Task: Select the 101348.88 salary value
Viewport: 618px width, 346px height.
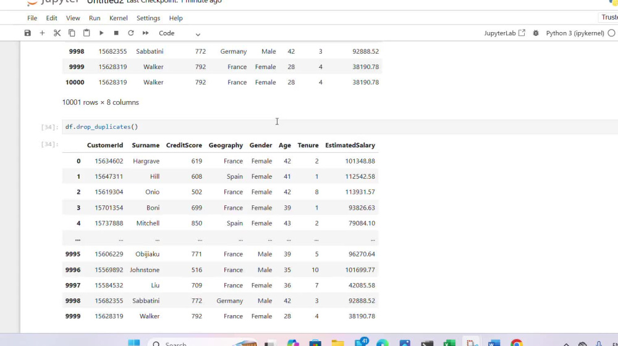Action: pyautogui.click(x=360, y=161)
